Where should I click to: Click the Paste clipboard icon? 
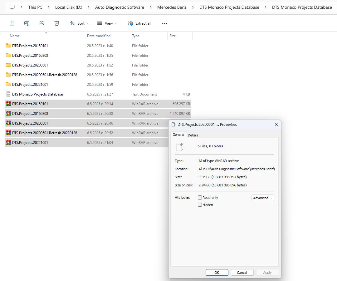[12, 23]
